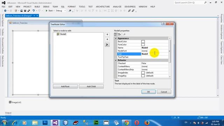Open the Toolbox side tab
This screenshot has height=126, width=224.
pos(2,32)
